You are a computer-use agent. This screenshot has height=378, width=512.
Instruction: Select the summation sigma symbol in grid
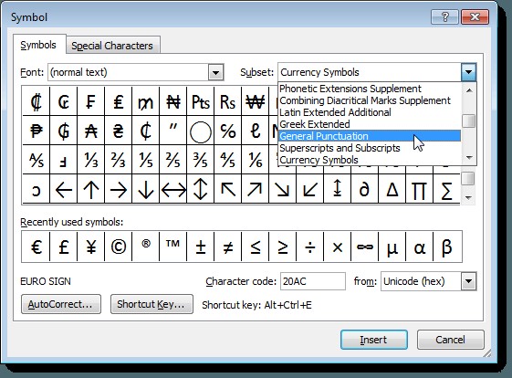pyautogui.click(x=446, y=189)
